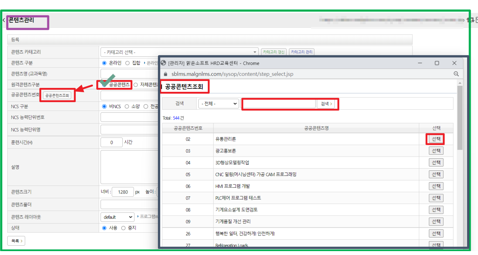
Task: Expand the 전체 search filter dropdown
Action: point(219,104)
